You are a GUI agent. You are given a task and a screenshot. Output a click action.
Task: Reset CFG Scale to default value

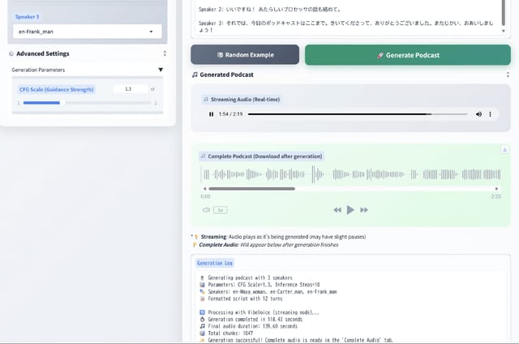[153, 89]
